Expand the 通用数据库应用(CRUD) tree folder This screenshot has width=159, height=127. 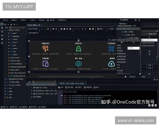(x=5, y=79)
